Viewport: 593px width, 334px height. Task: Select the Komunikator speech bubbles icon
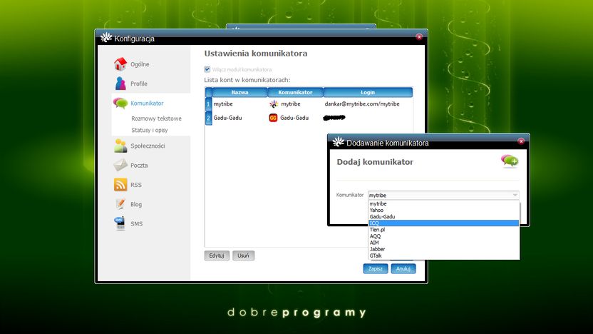[120, 103]
